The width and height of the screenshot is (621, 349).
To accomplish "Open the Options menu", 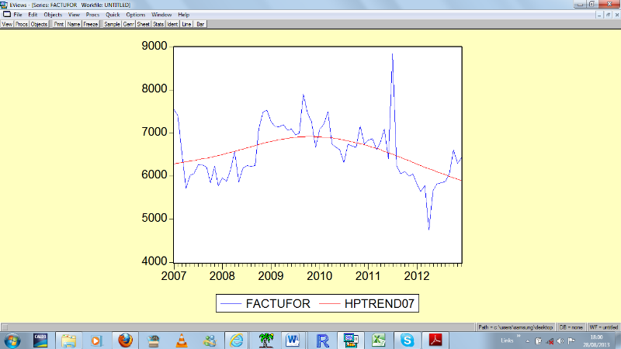I will pyautogui.click(x=135, y=15).
